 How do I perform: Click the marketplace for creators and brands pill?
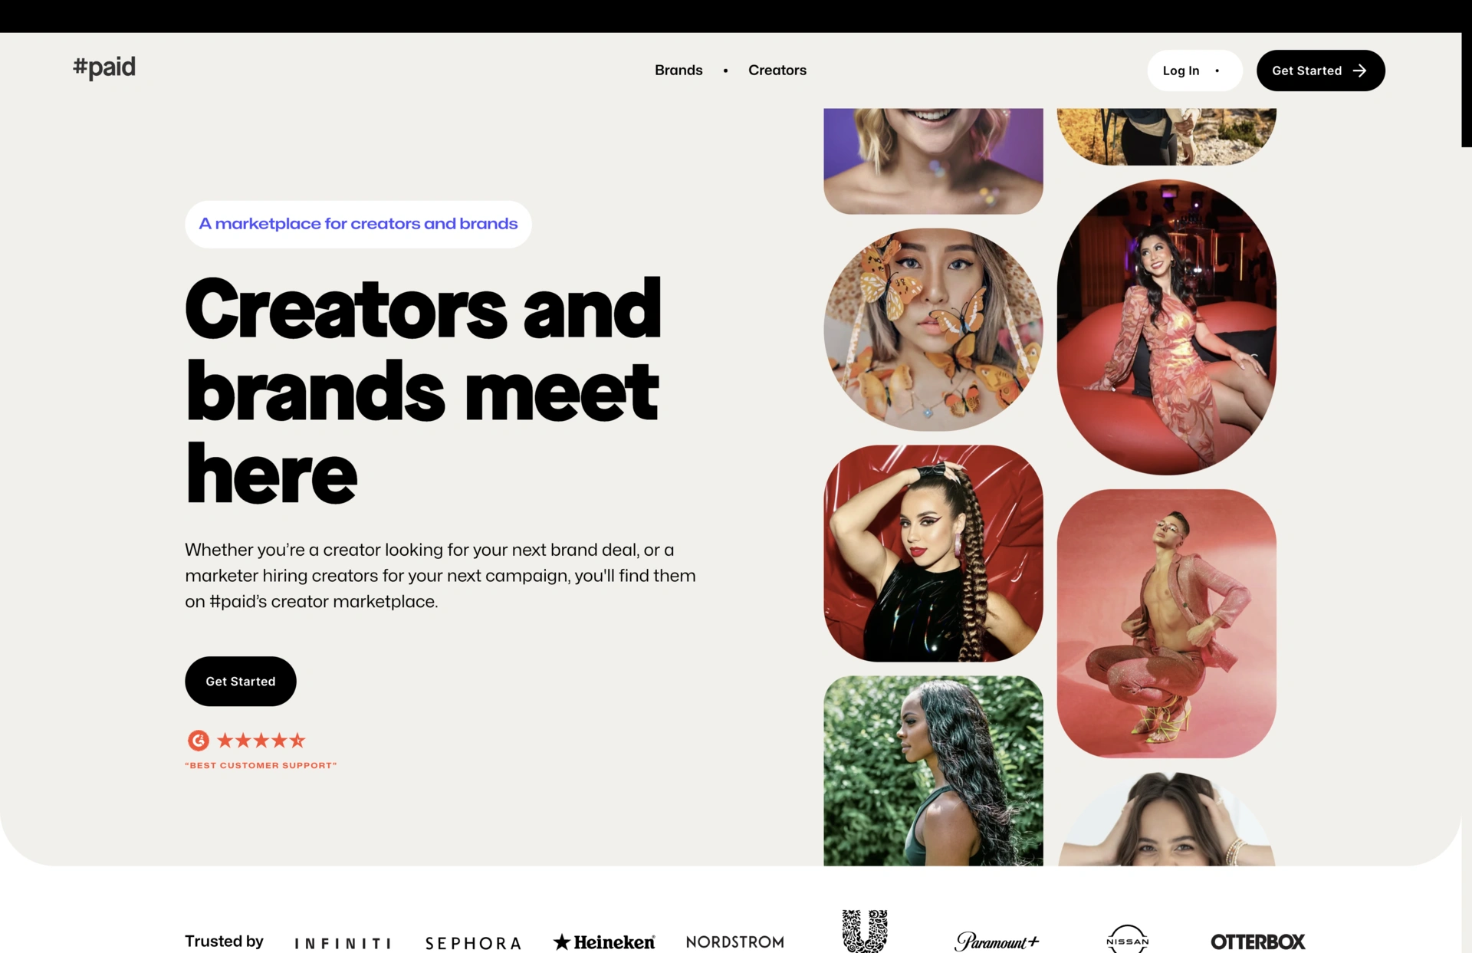[358, 224]
